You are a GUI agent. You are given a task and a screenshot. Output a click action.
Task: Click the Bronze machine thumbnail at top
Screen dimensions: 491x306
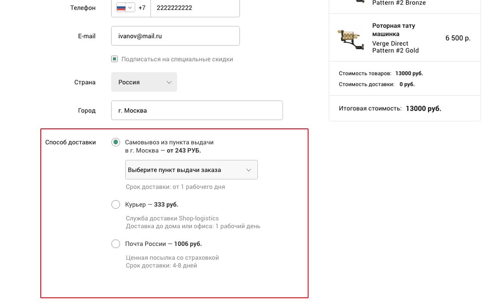click(x=360, y=2)
